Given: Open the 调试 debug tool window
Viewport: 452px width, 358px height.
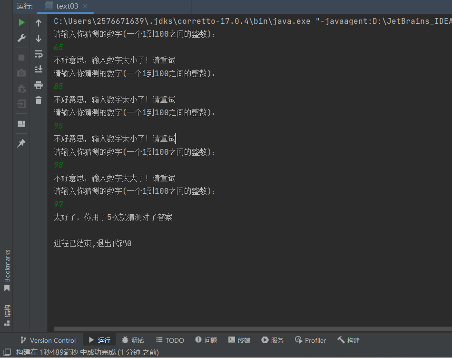Looking at the screenshot, I should pos(133,340).
